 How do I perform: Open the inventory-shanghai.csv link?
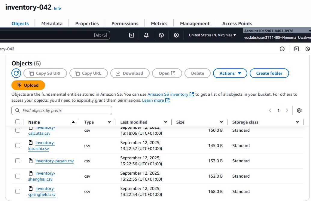42,176
